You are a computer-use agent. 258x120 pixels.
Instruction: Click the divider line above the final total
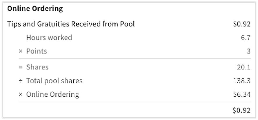[134, 102]
